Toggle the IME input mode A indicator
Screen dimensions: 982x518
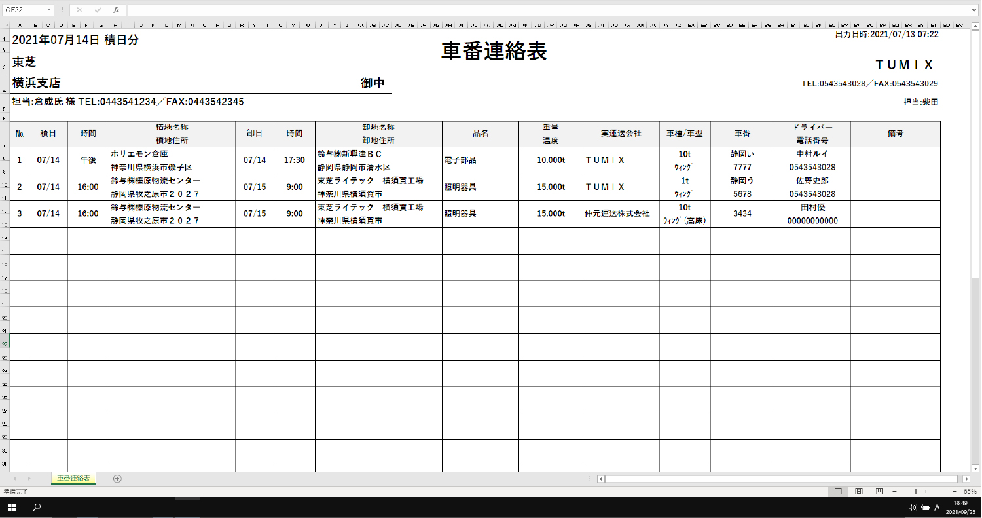point(937,508)
